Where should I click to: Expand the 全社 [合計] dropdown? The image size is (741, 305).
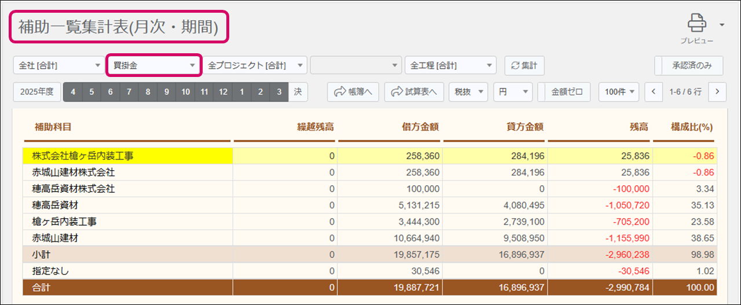pos(58,65)
